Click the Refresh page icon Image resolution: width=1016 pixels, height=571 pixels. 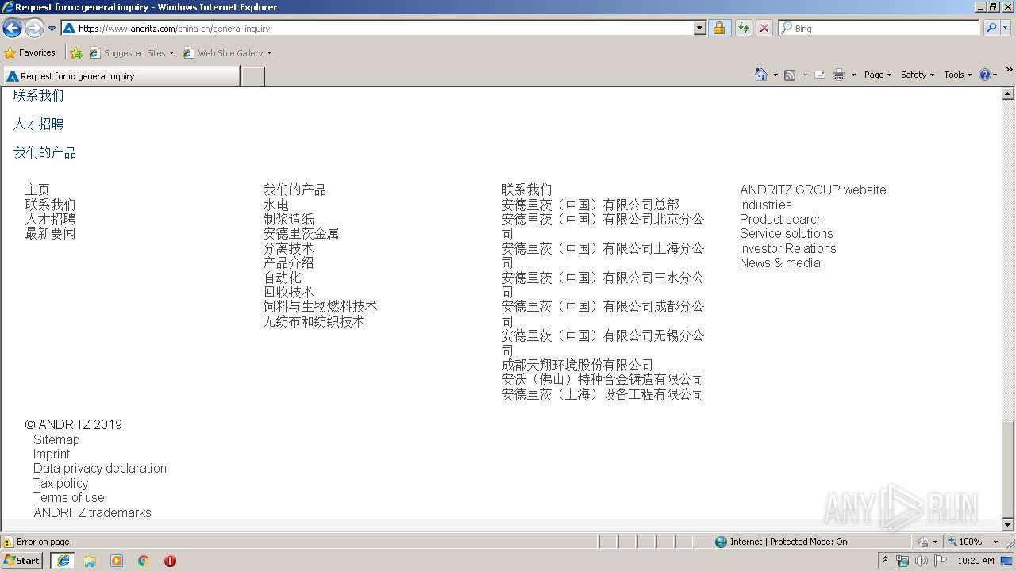743,28
